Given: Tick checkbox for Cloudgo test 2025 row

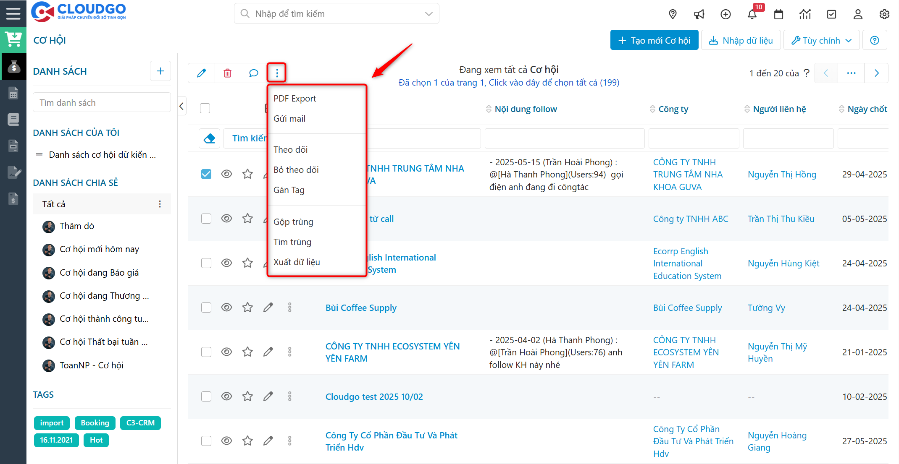Looking at the screenshot, I should coord(206,396).
